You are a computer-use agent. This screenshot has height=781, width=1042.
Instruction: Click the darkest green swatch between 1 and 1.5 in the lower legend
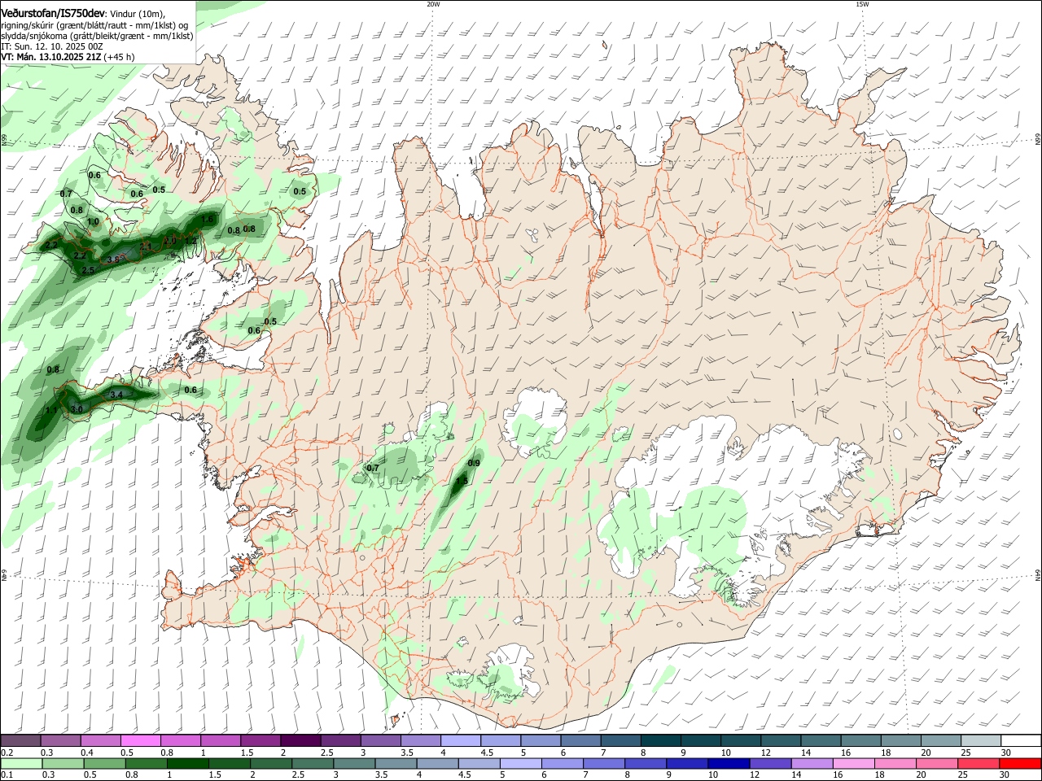189,763
